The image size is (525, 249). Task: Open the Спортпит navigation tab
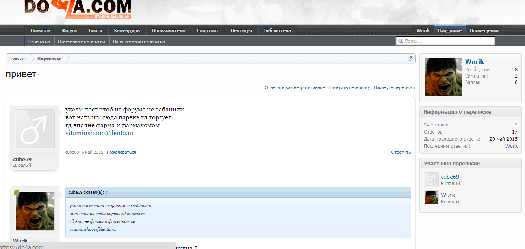(x=208, y=30)
